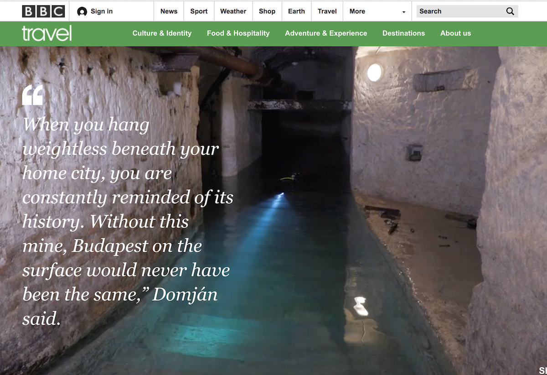Go to the News section
Image resolution: width=547 pixels, height=375 pixels.
[x=169, y=11]
